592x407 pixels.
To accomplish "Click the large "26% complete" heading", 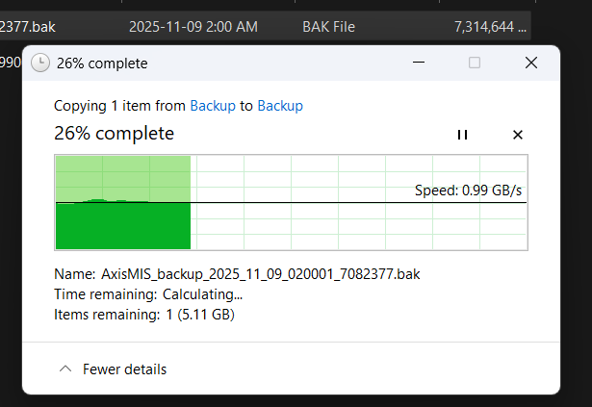I will point(114,133).
